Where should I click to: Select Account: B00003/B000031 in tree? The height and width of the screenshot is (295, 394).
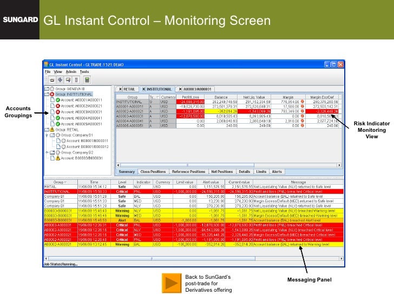(x=82, y=158)
